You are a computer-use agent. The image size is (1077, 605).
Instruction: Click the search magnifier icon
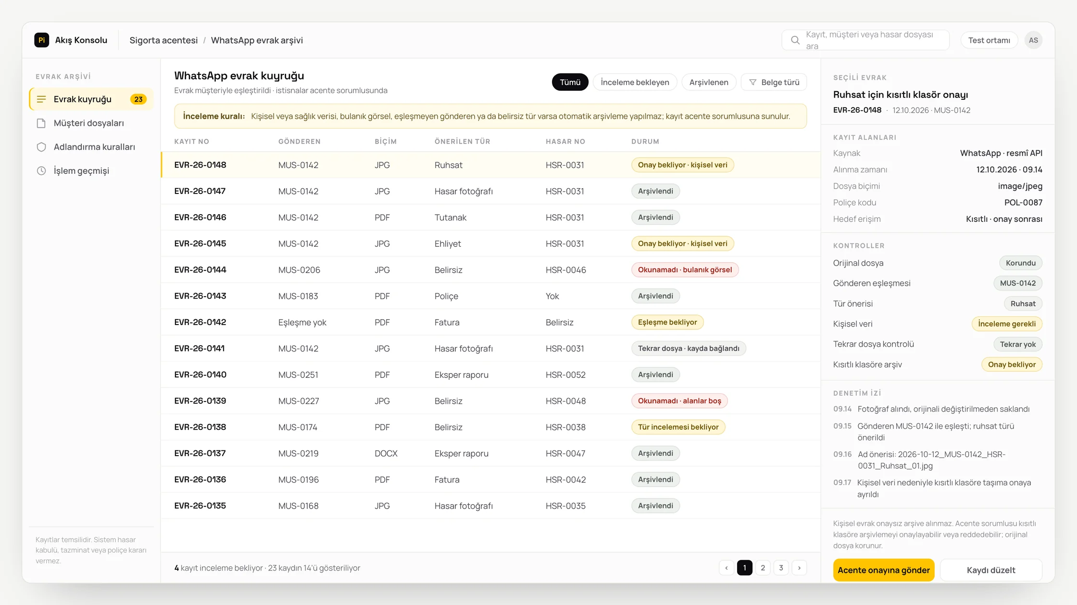click(795, 40)
